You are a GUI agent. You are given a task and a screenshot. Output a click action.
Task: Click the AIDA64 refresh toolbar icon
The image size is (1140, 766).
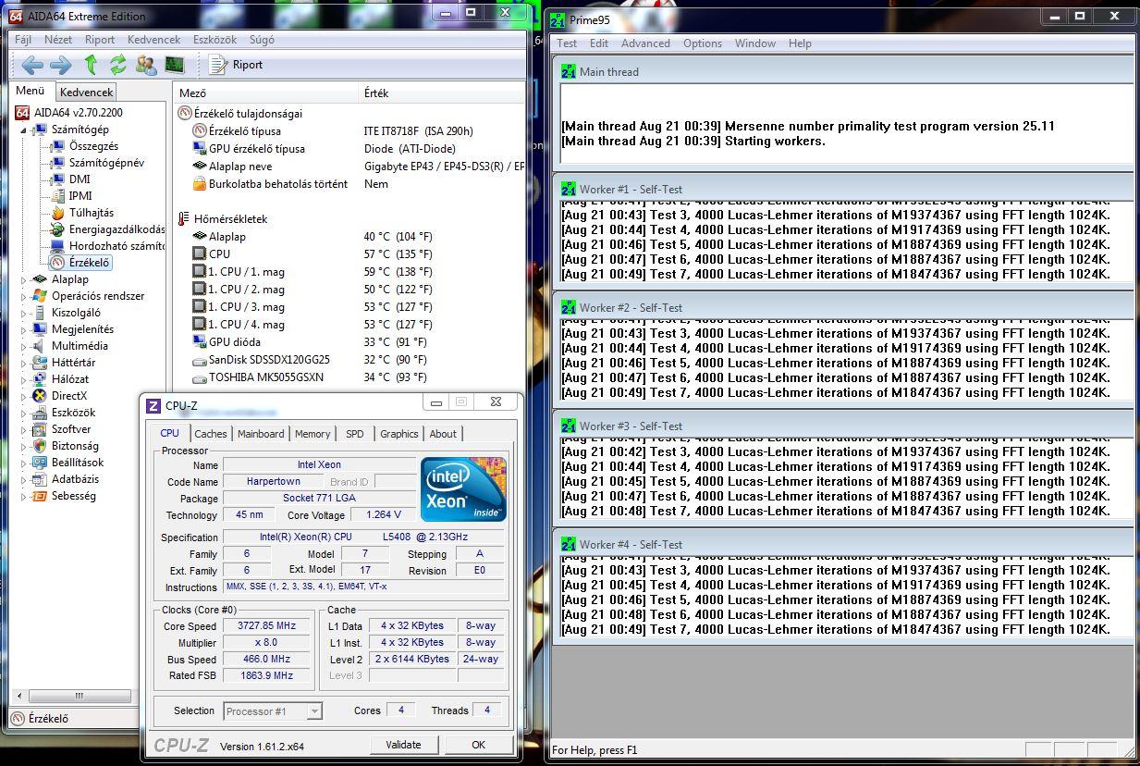118,65
